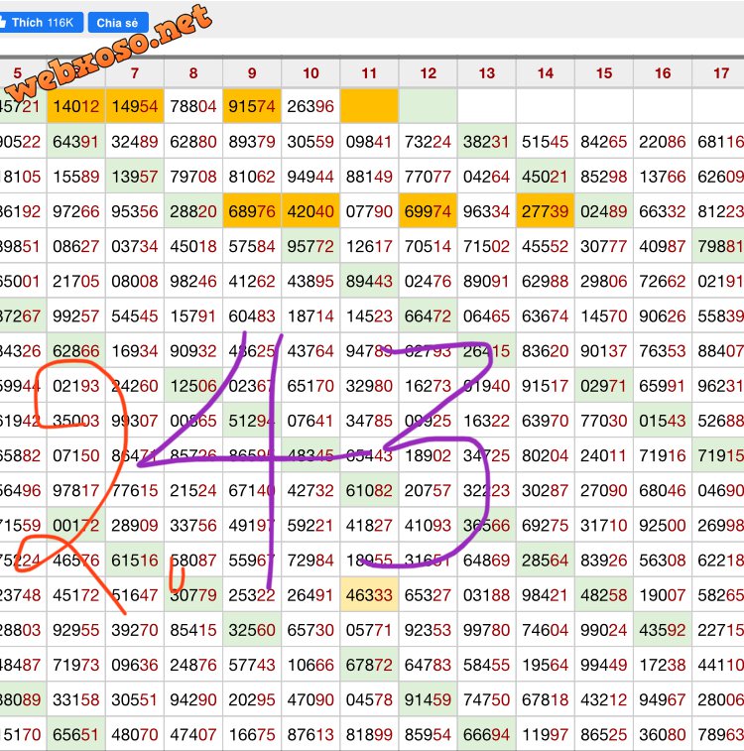Click the Facebook Thích (Like) button
744x751 pixels.
(x=40, y=22)
